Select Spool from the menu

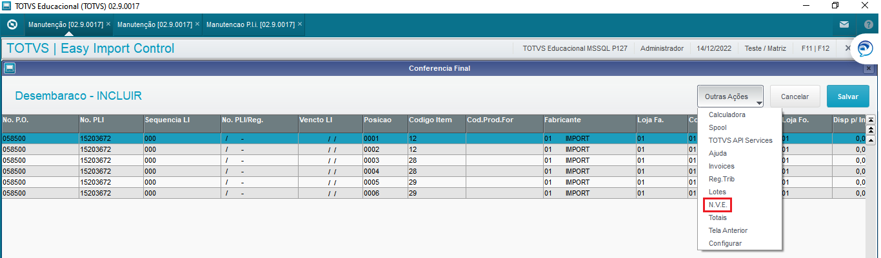point(740,127)
